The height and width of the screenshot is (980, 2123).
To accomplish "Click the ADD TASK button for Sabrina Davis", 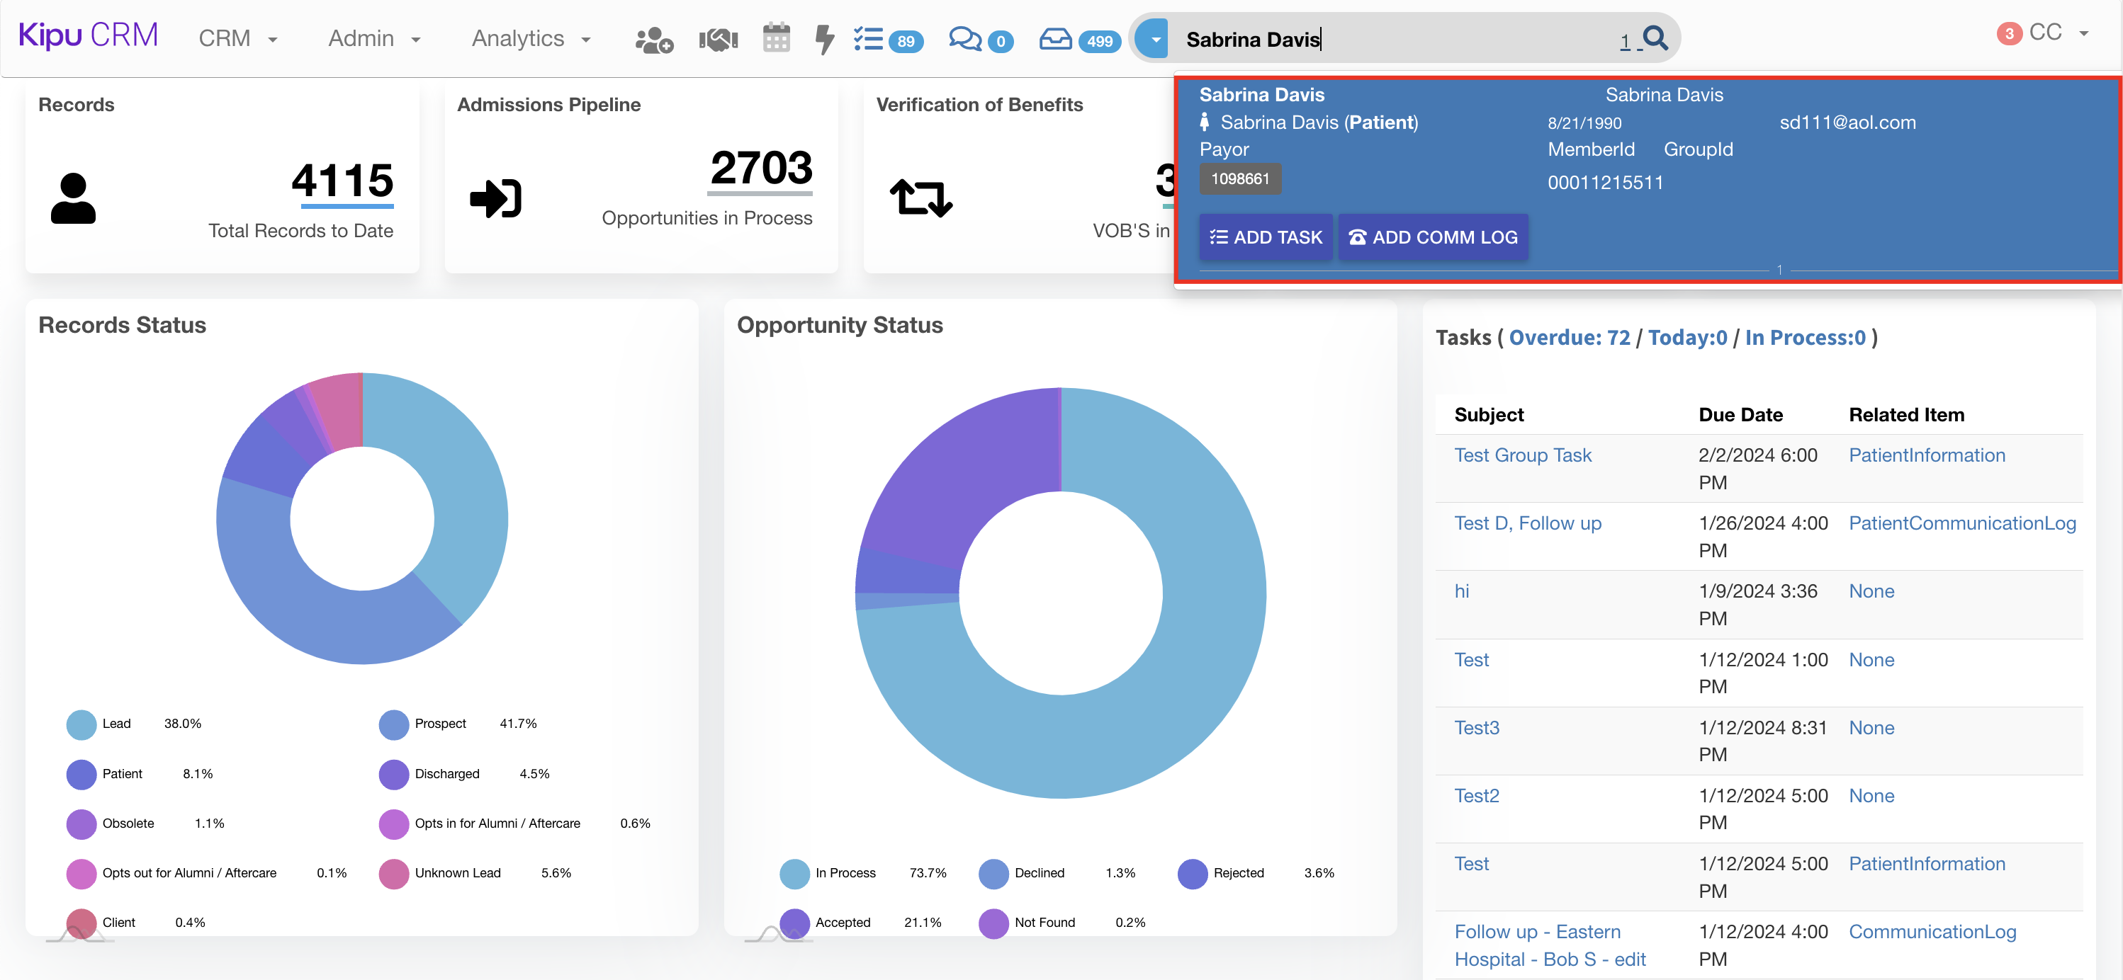I will [x=1265, y=237].
